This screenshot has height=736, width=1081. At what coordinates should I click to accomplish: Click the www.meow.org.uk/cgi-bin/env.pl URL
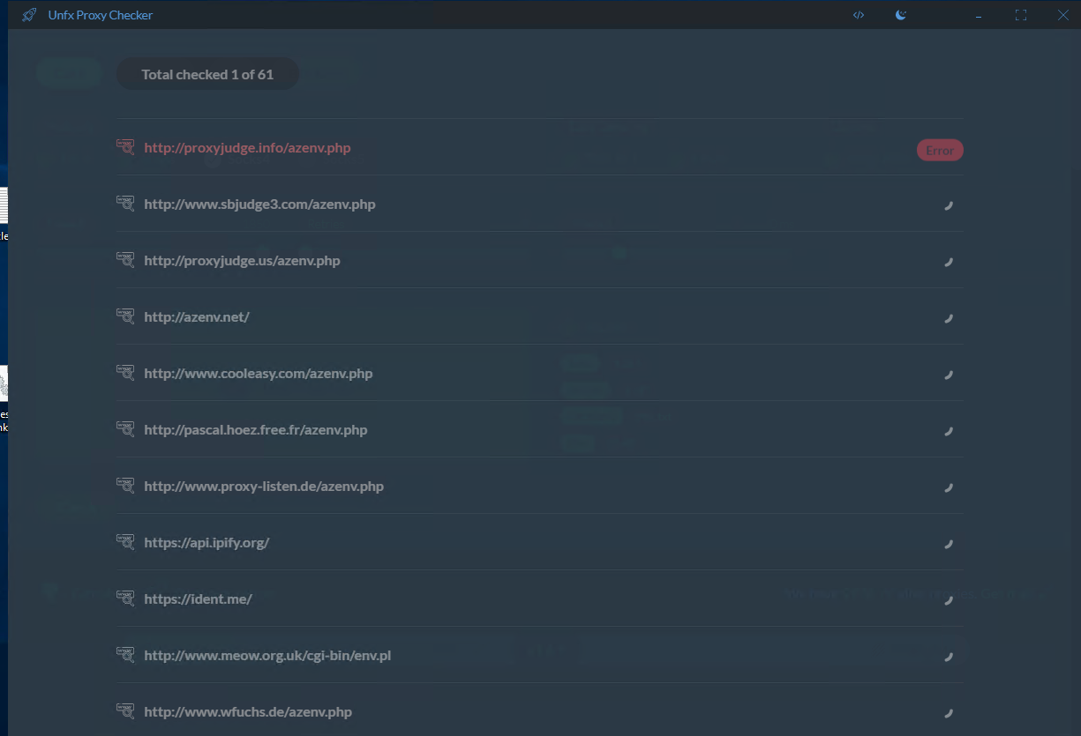click(x=266, y=656)
